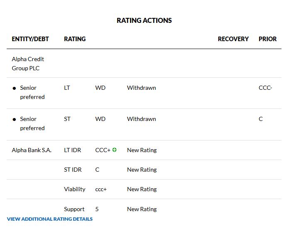
Task: Click the WD rating in the LT row
Action: (x=100, y=88)
